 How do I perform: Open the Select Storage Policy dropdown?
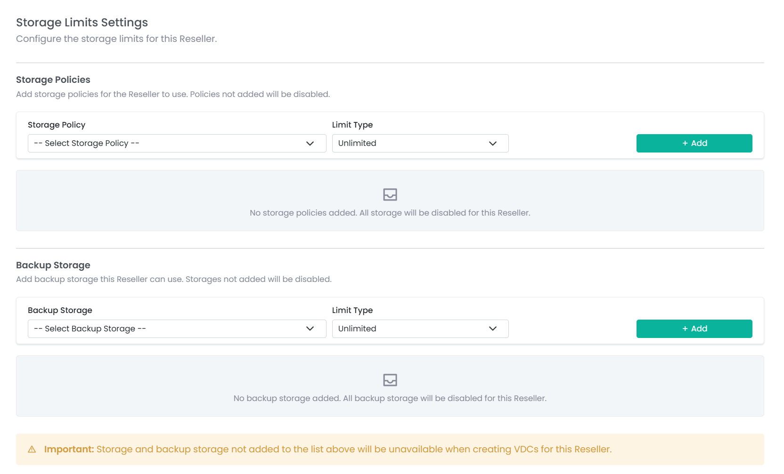pyautogui.click(x=177, y=143)
